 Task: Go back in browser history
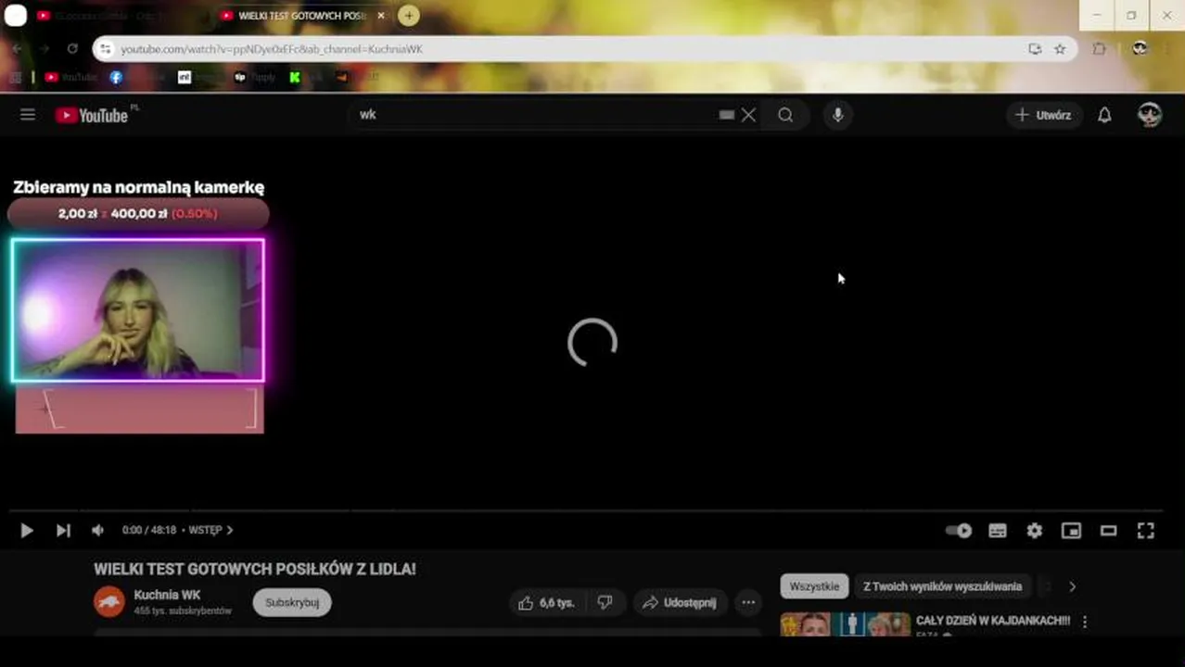point(18,48)
